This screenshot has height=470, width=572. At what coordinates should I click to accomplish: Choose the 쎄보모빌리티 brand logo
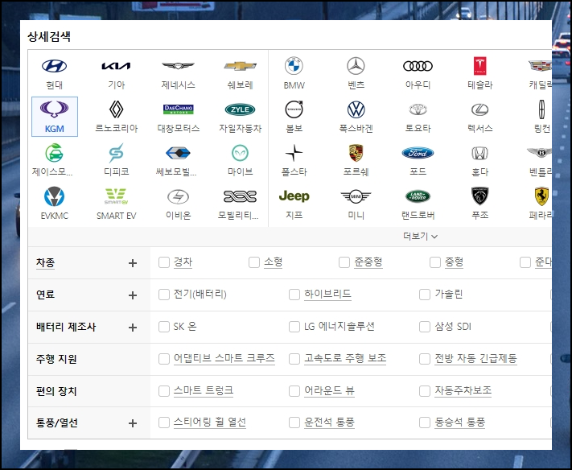[x=178, y=153]
